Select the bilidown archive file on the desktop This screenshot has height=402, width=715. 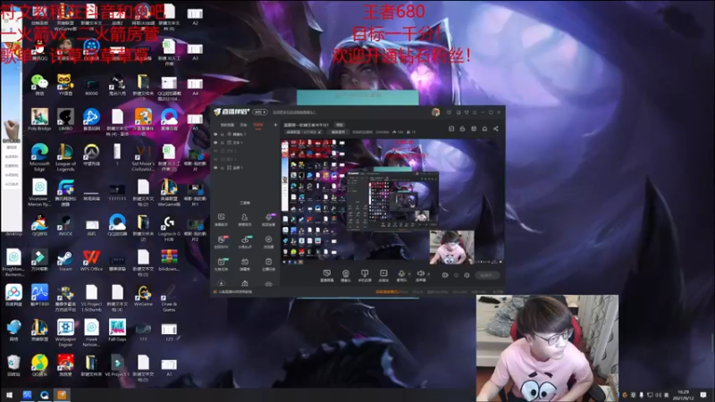pyautogui.click(x=169, y=261)
